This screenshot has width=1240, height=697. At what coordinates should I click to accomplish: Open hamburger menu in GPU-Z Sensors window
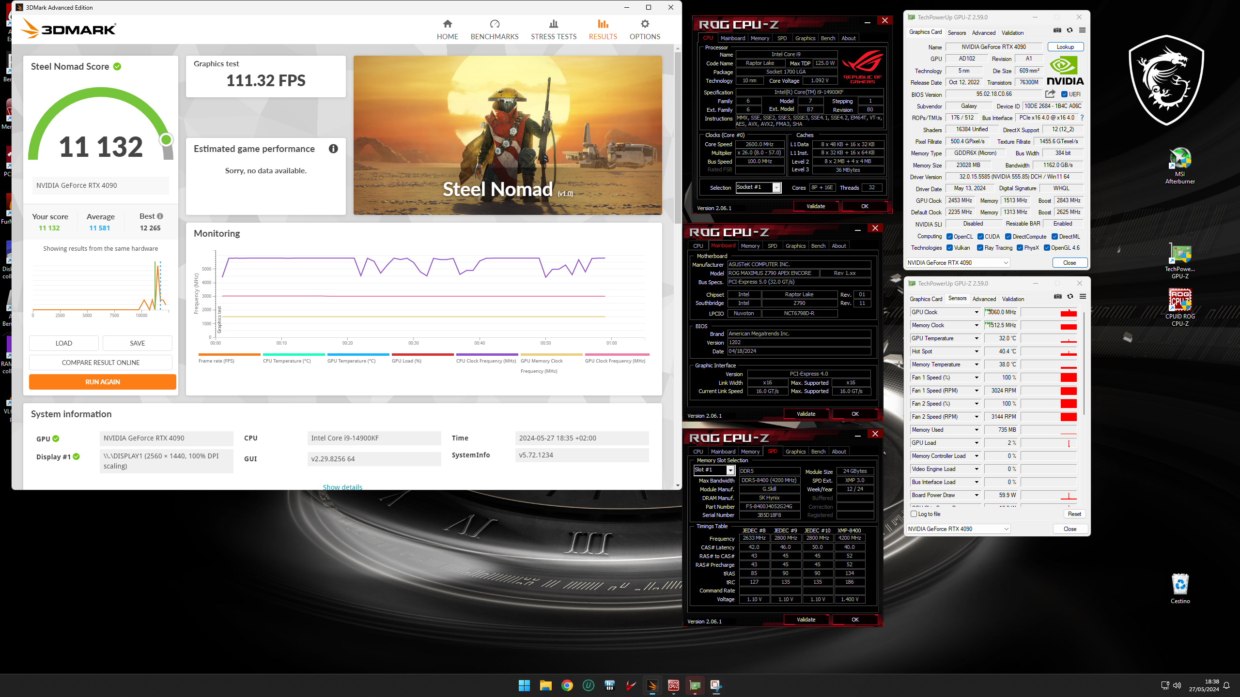(x=1083, y=297)
